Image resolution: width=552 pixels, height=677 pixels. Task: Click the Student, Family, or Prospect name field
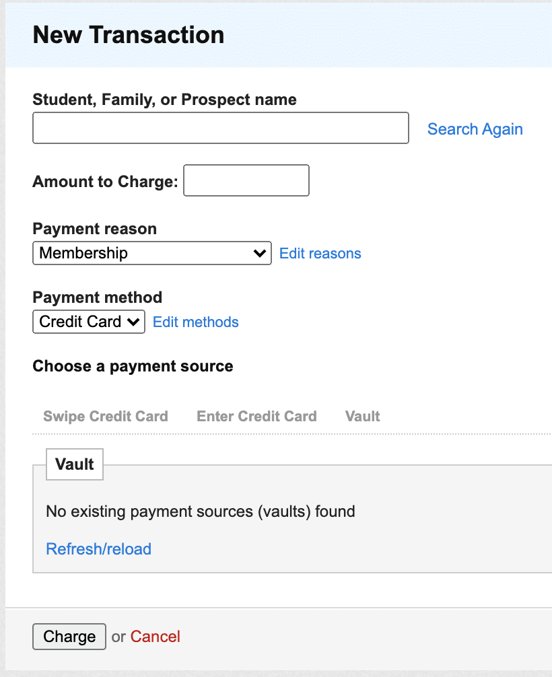pos(220,128)
